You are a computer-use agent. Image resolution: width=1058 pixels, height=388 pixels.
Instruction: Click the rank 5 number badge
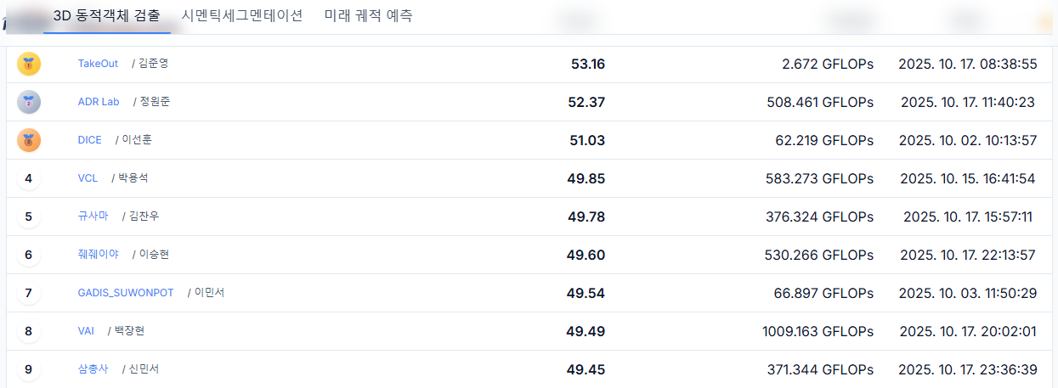[x=29, y=216]
